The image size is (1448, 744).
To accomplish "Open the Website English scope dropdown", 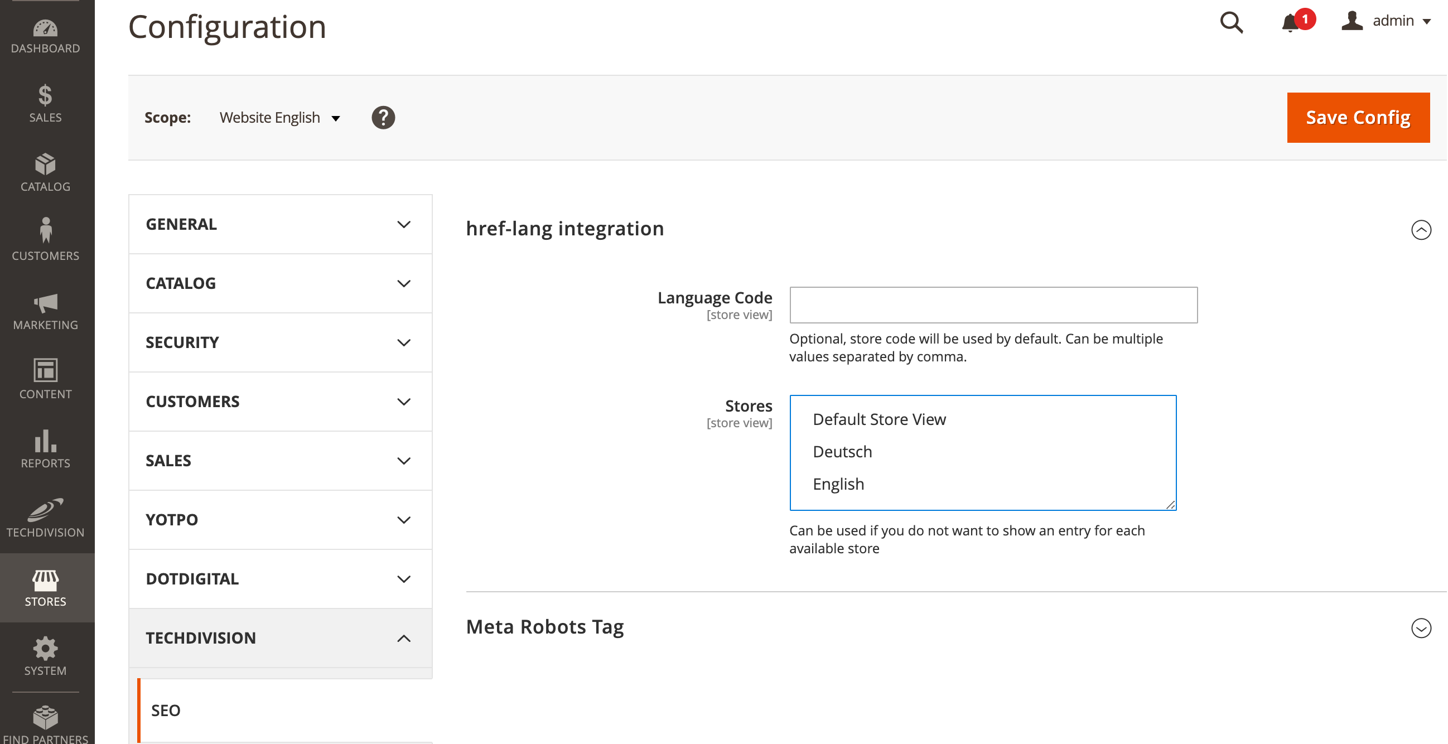I will (279, 118).
